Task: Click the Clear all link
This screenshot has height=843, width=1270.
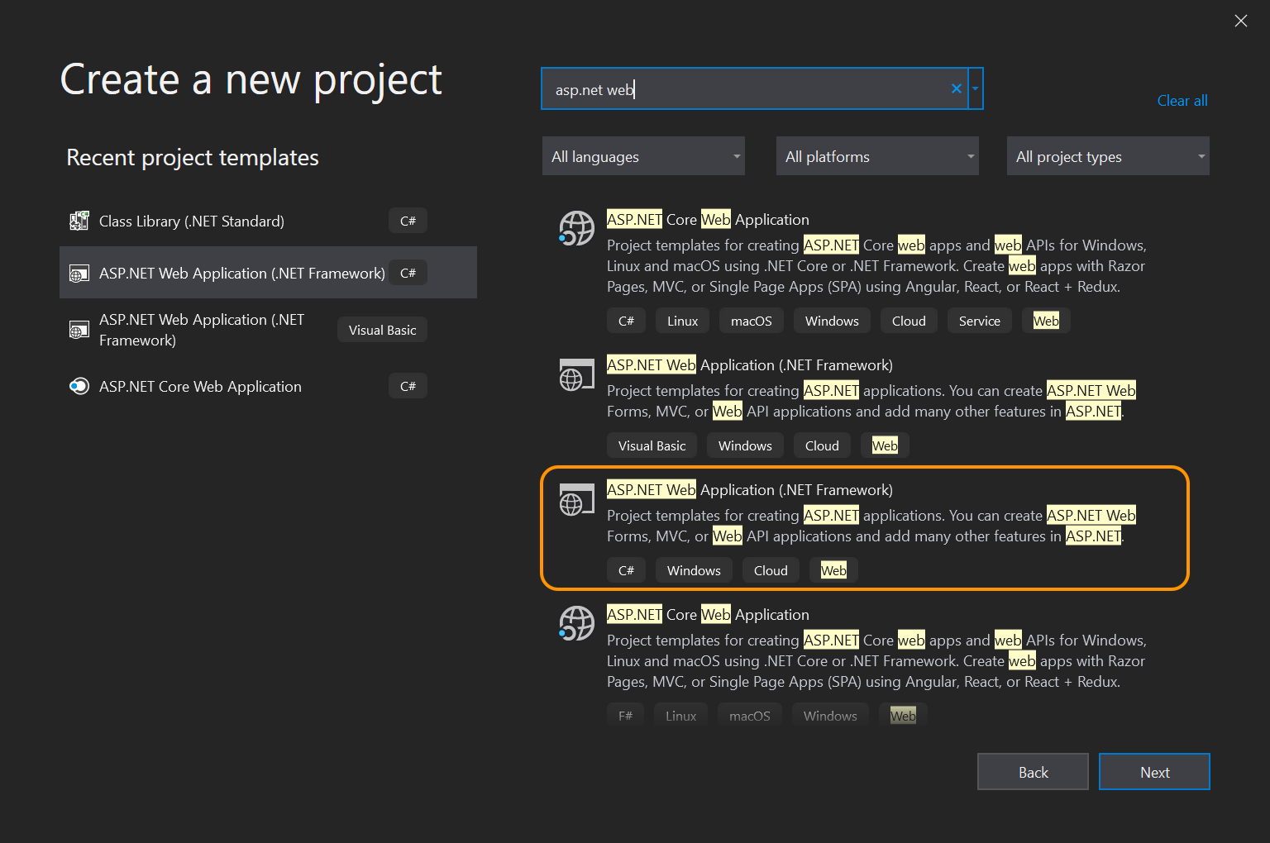Action: [1182, 101]
